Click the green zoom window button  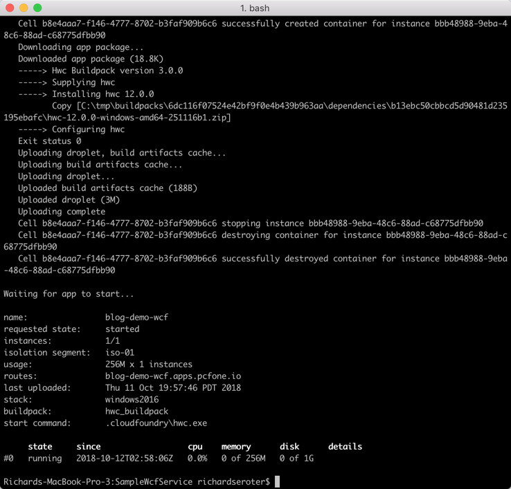[37, 8]
